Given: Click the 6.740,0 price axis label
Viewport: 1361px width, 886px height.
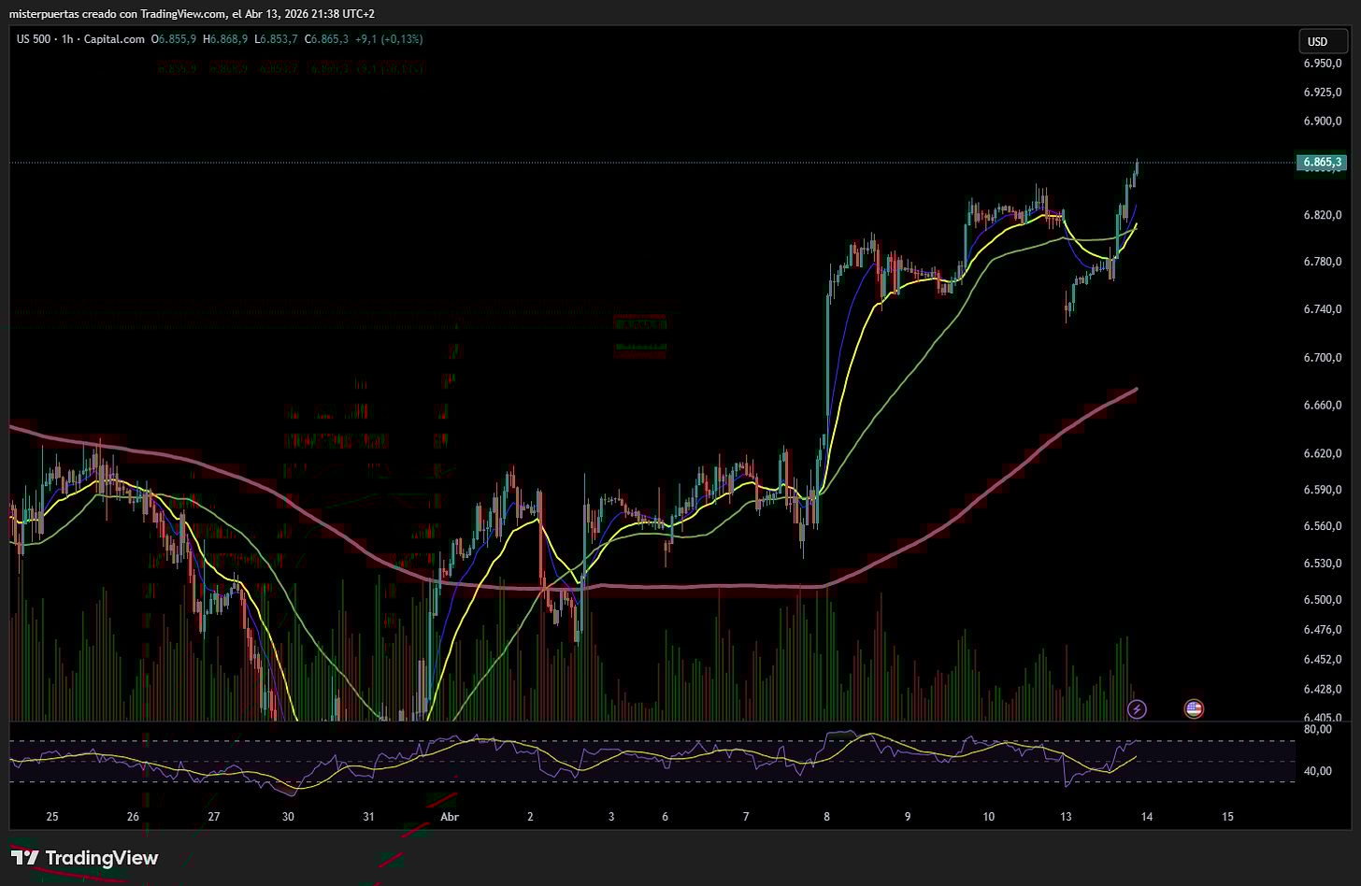Looking at the screenshot, I should 1323,309.
